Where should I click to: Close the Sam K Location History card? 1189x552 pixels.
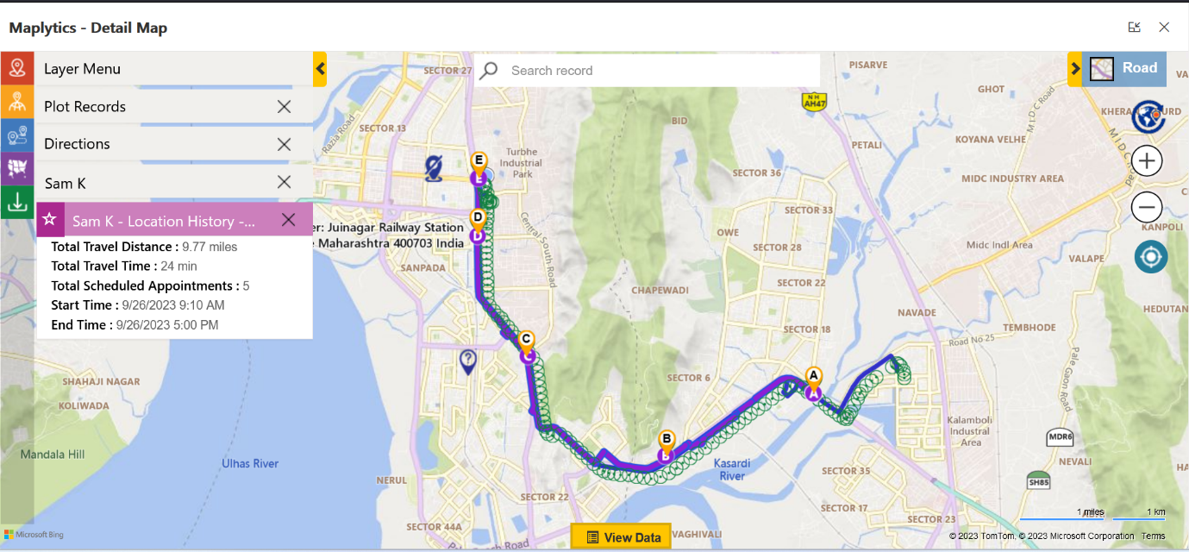[x=289, y=220]
